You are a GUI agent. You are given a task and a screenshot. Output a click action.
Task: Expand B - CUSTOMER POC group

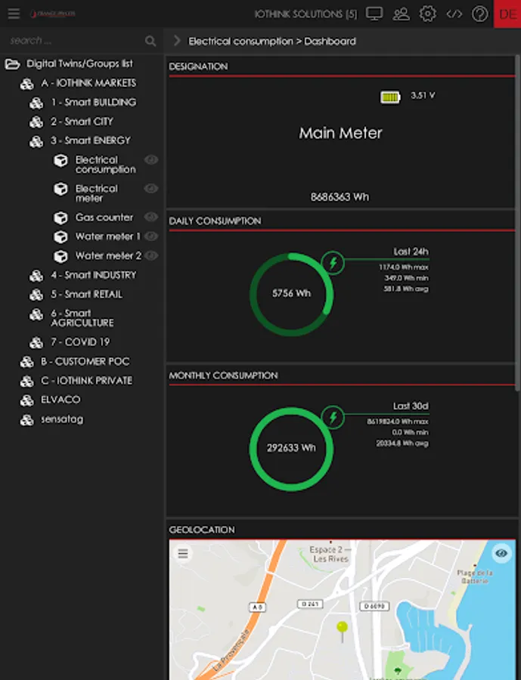pyautogui.click(x=85, y=362)
